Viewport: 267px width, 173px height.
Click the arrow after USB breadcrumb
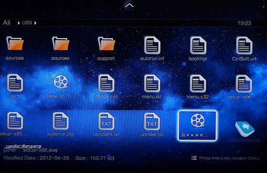35,23
